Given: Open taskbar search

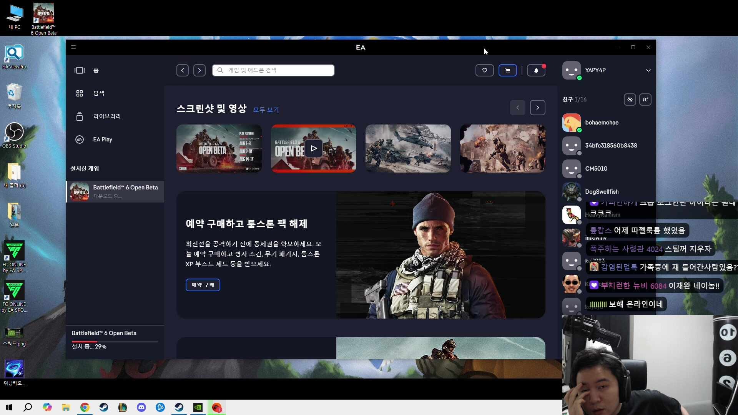Looking at the screenshot, I should pyautogui.click(x=28, y=407).
